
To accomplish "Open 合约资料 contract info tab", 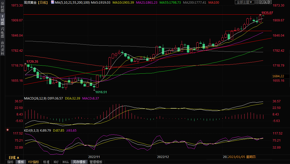I will coord(3,48).
